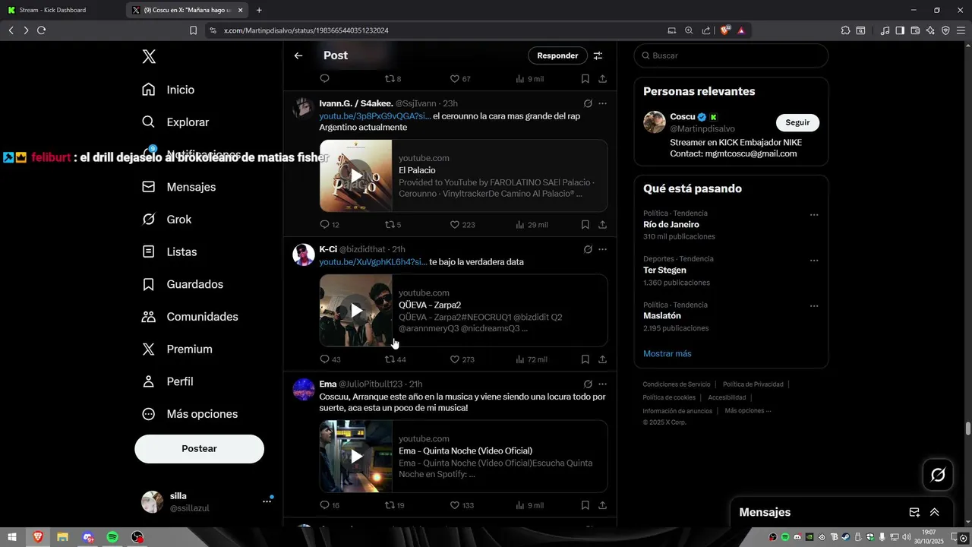Open Perfil in the sidebar

[x=168, y=381]
